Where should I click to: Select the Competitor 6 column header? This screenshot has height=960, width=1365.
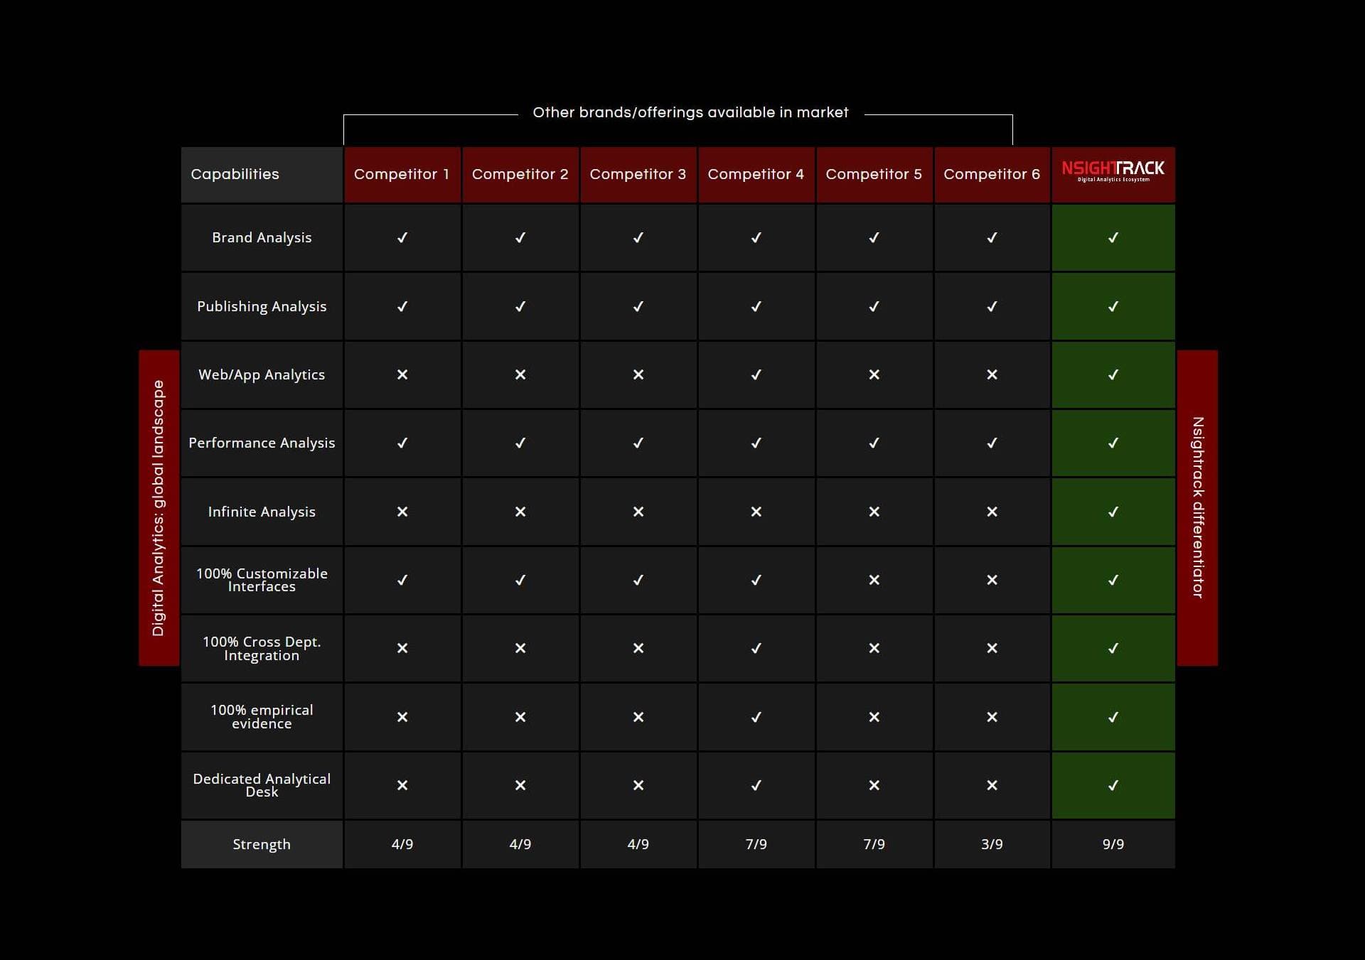992,174
